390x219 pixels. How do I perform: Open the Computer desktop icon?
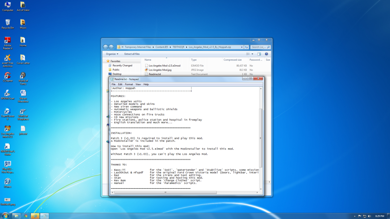pos(8,6)
